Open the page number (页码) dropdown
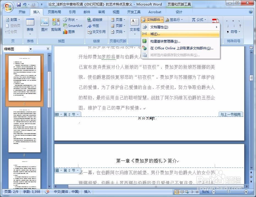 coord(118,32)
